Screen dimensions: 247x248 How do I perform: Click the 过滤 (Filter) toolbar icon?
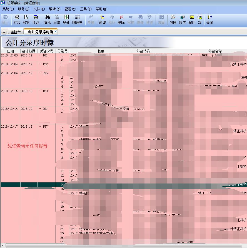click(57, 20)
